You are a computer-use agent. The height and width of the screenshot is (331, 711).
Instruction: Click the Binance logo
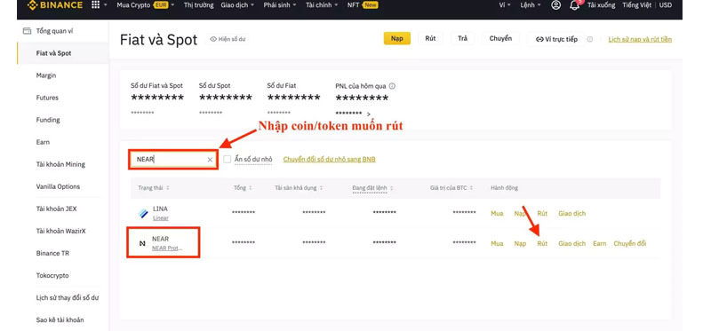click(55, 5)
